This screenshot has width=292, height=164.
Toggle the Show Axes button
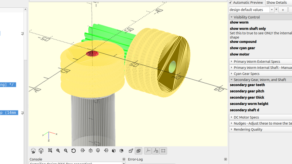tap(148, 151)
